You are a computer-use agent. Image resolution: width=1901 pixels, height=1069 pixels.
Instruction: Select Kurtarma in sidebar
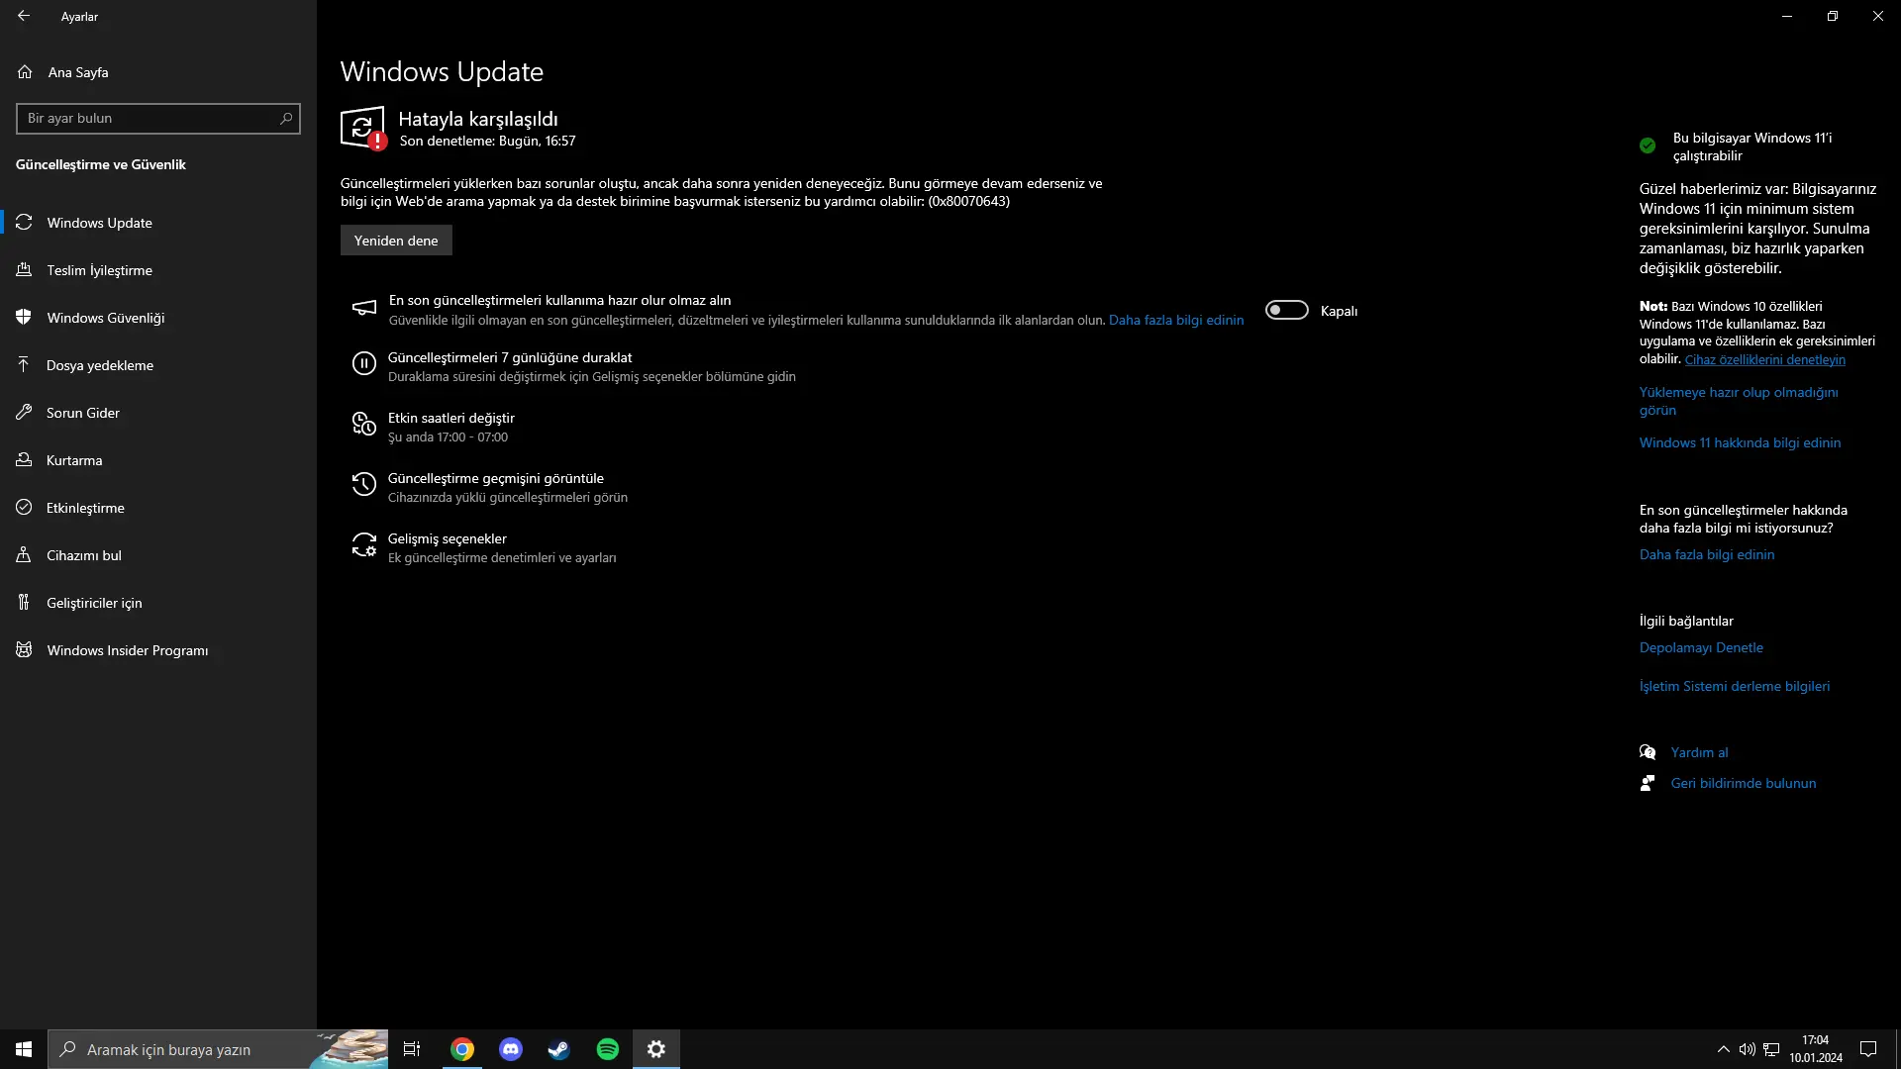[x=158, y=459]
